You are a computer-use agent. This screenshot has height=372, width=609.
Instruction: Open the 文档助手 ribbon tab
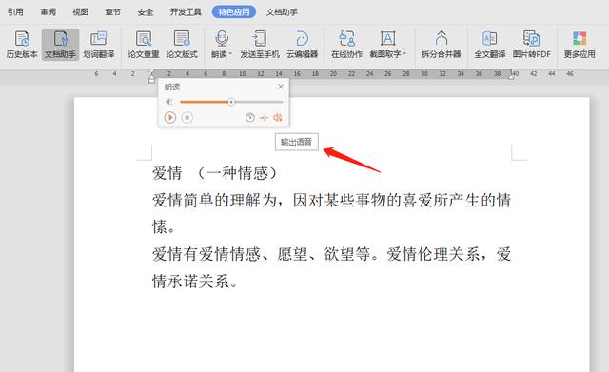[x=282, y=12]
